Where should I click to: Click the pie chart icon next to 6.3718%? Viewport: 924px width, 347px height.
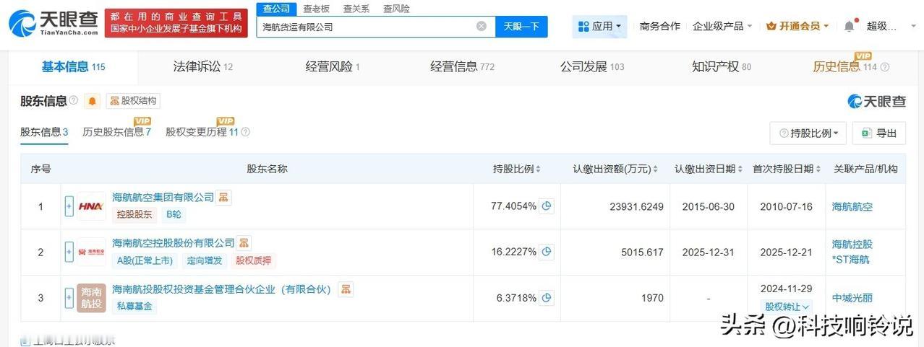tap(547, 298)
